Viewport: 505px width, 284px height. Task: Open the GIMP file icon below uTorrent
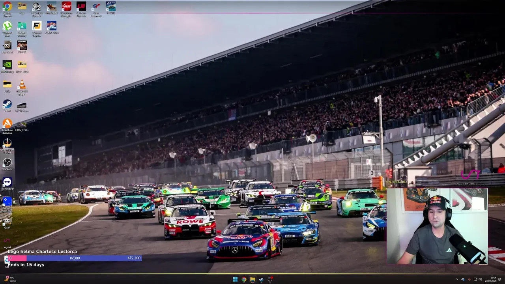tap(7, 47)
